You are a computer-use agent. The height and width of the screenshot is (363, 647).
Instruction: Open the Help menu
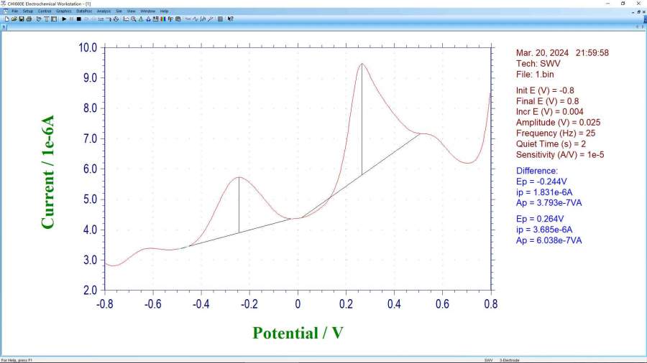(164, 11)
